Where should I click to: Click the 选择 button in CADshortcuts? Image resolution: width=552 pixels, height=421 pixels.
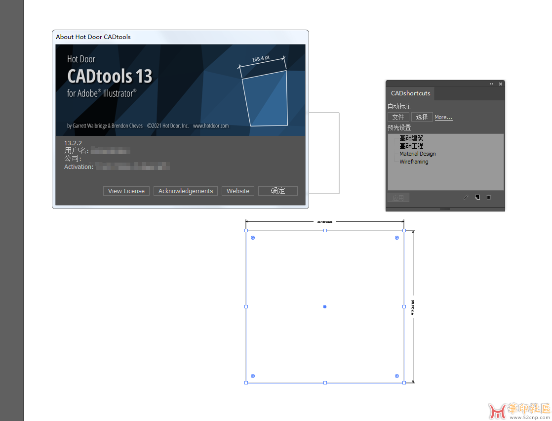(x=422, y=117)
